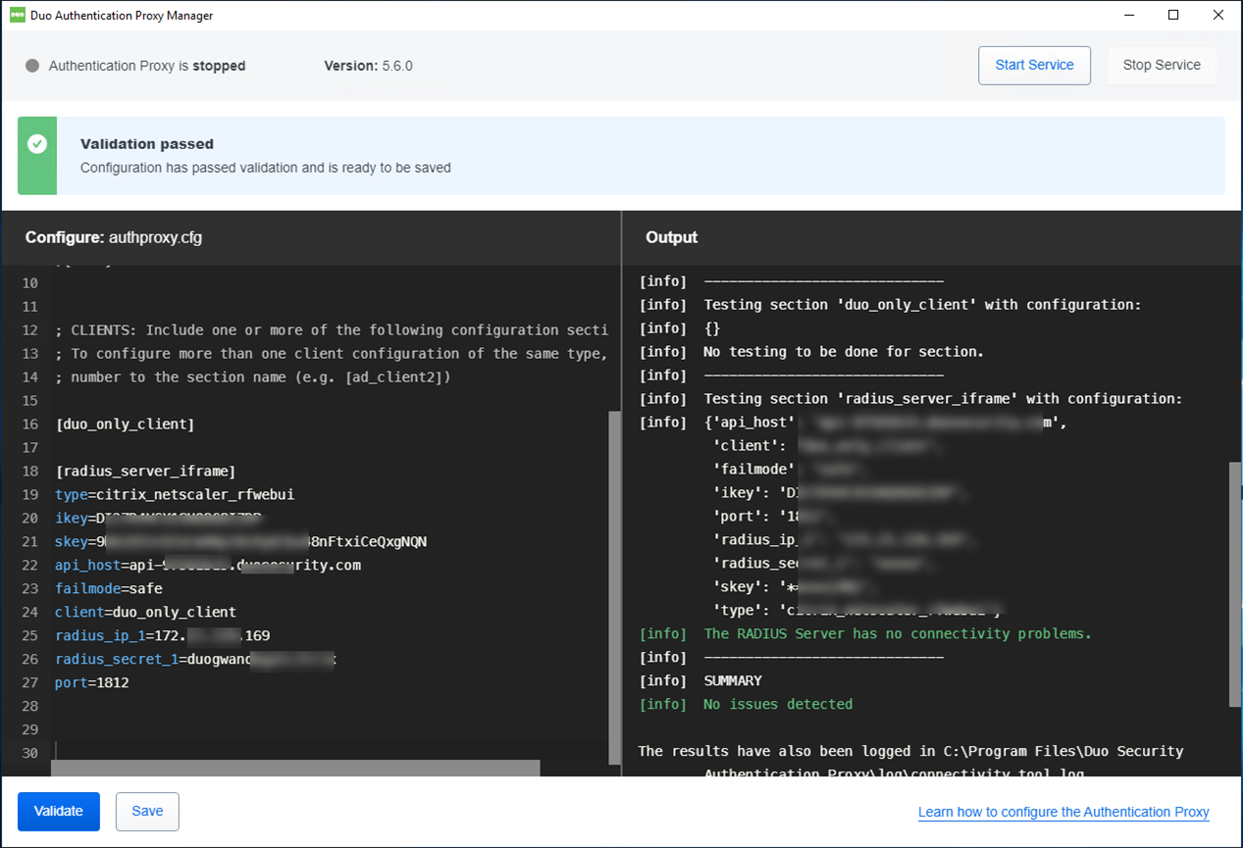Click the Stop Service button
This screenshot has height=848, width=1243.
click(x=1162, y=66)
